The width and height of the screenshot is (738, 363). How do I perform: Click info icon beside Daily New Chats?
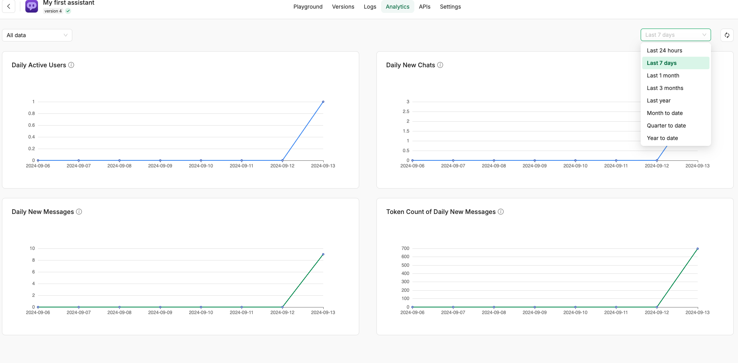coord(440,65)
